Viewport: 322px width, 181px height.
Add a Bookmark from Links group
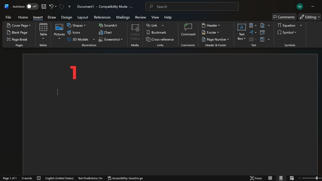click(x=156, y=32)
